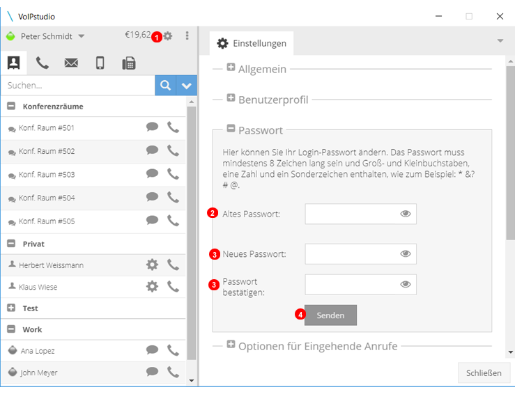Image resolution: width=515 pixels, height=401 pixels.
Task: Click the Schließen button
Action: (484, 373)
